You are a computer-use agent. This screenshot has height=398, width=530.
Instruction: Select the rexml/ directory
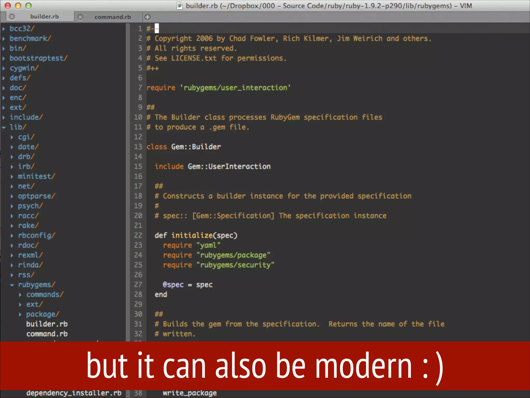tap(30, 255)
